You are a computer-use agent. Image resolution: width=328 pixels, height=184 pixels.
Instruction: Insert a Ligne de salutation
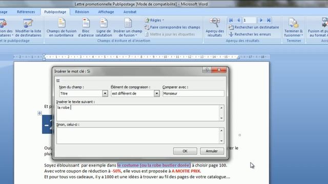click(x=104, y=28)
